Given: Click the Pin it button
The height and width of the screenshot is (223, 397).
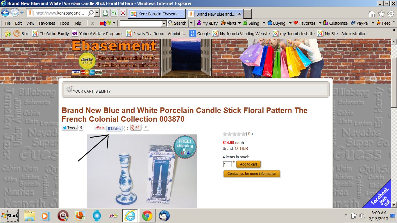Looking at the screenshot, I should point(100,127).
